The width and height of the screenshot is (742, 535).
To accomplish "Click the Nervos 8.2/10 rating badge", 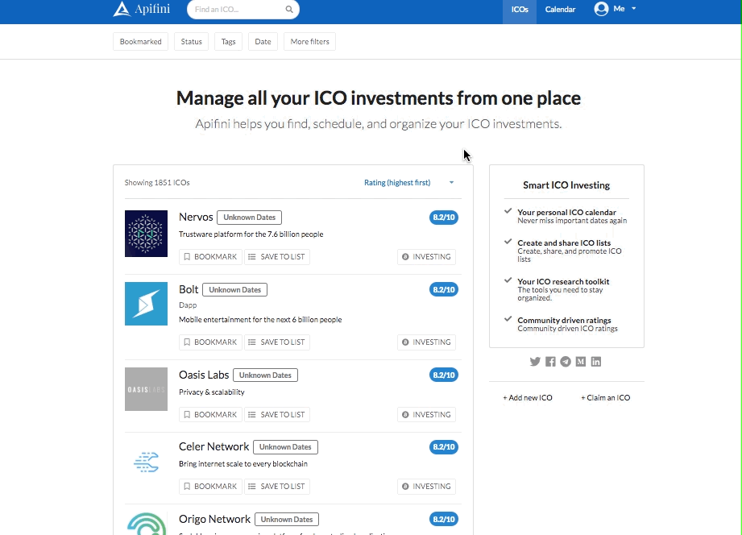I will tap(443, 218).
